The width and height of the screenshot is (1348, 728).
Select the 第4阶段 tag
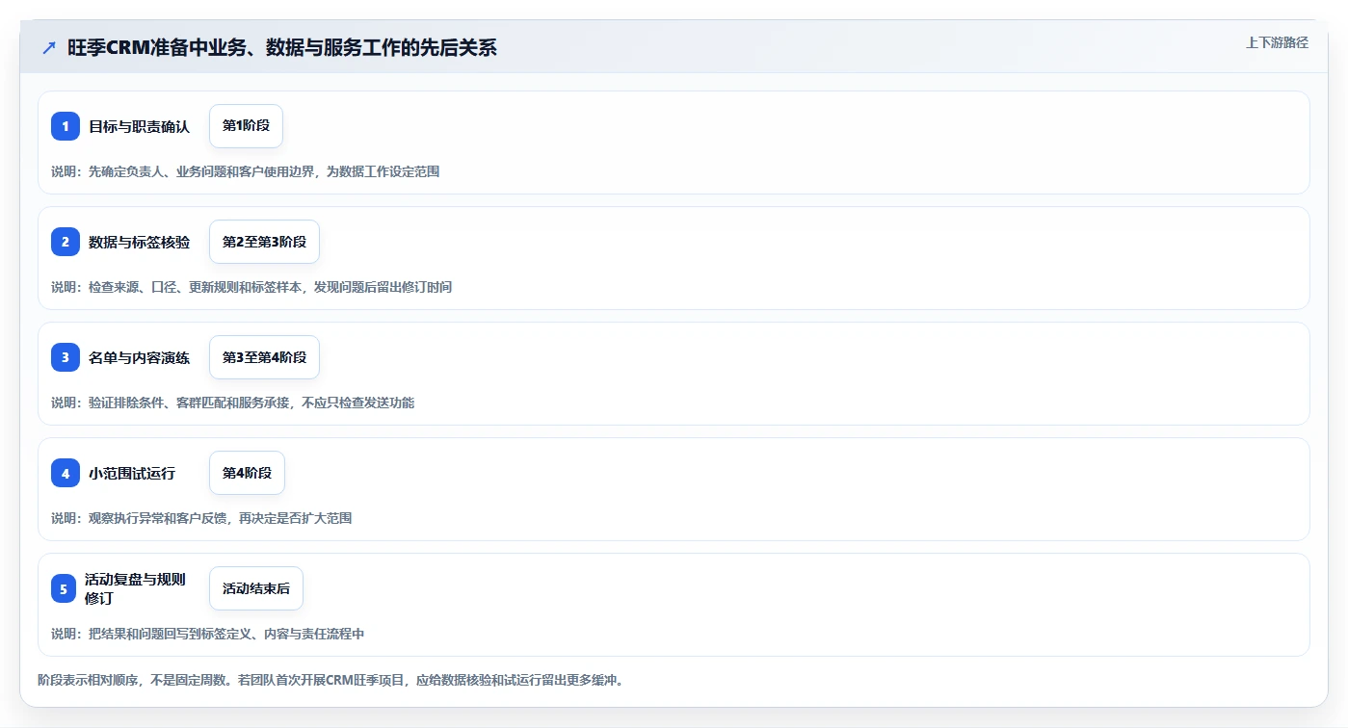tap(247, 473)
